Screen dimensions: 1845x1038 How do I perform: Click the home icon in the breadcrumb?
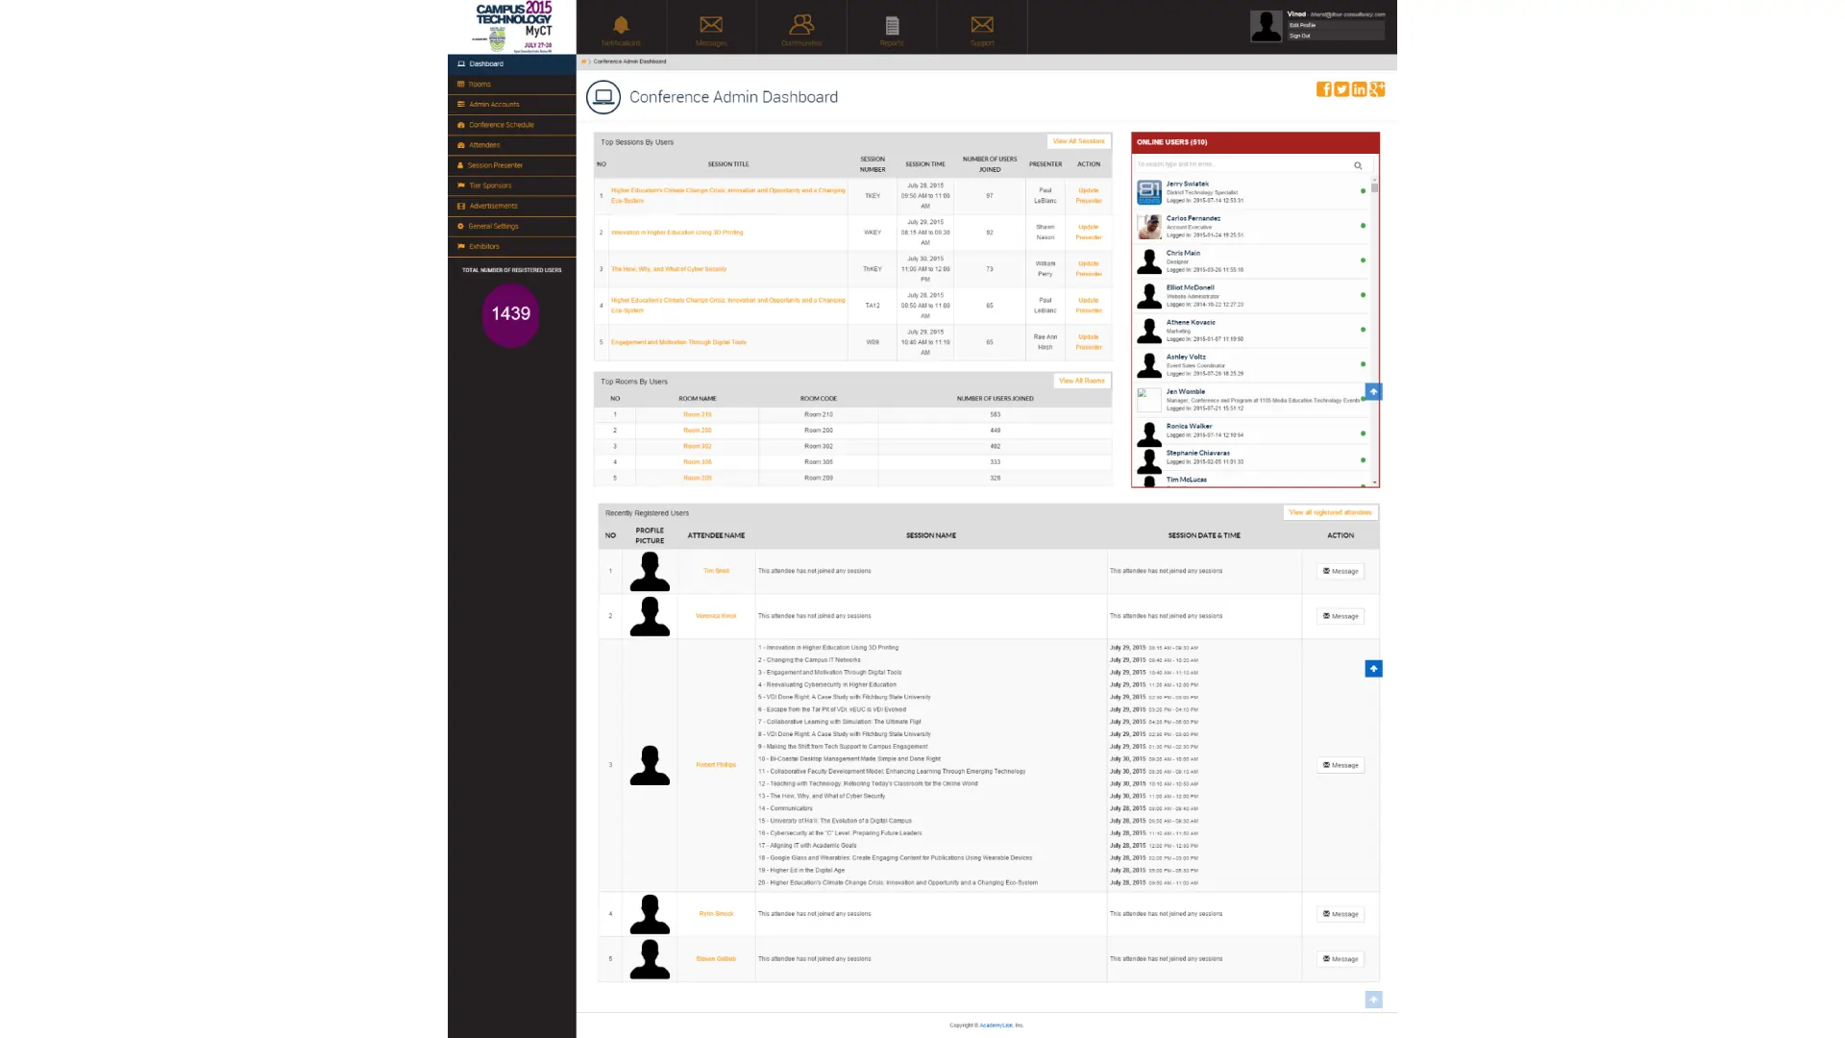pyautogui.click(x=583, y=62)
